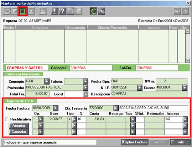Click Fecha Ope. field 08/01
Image resolution: width=192 pixels, height=147 pixels.
(126, 81)
